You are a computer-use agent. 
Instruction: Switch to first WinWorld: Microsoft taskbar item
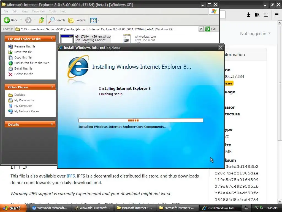[50, 208]
